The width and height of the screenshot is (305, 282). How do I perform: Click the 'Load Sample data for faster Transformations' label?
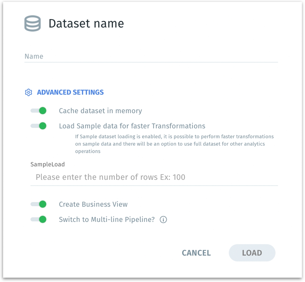coord(132,126)
